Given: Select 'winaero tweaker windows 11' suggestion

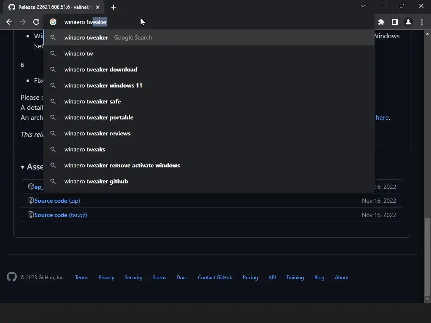Looking at the screenshot, I should (209, 85).
